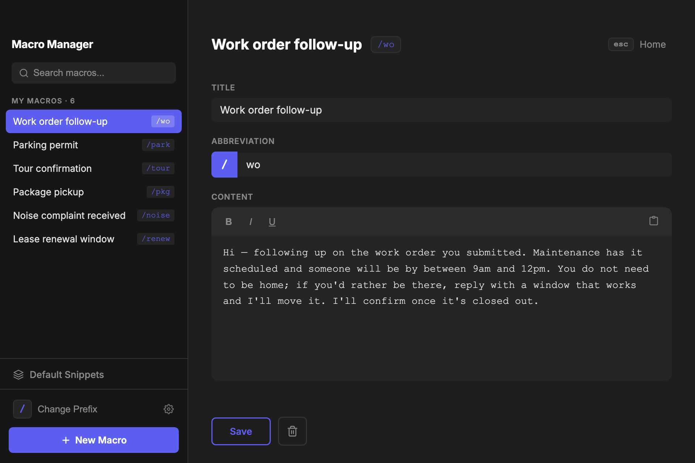Create a New Macro
The height and width of the screenshot is (463, 695).
coord(94,440)
